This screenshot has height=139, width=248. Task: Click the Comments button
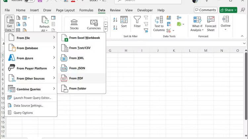pos(205,10)
